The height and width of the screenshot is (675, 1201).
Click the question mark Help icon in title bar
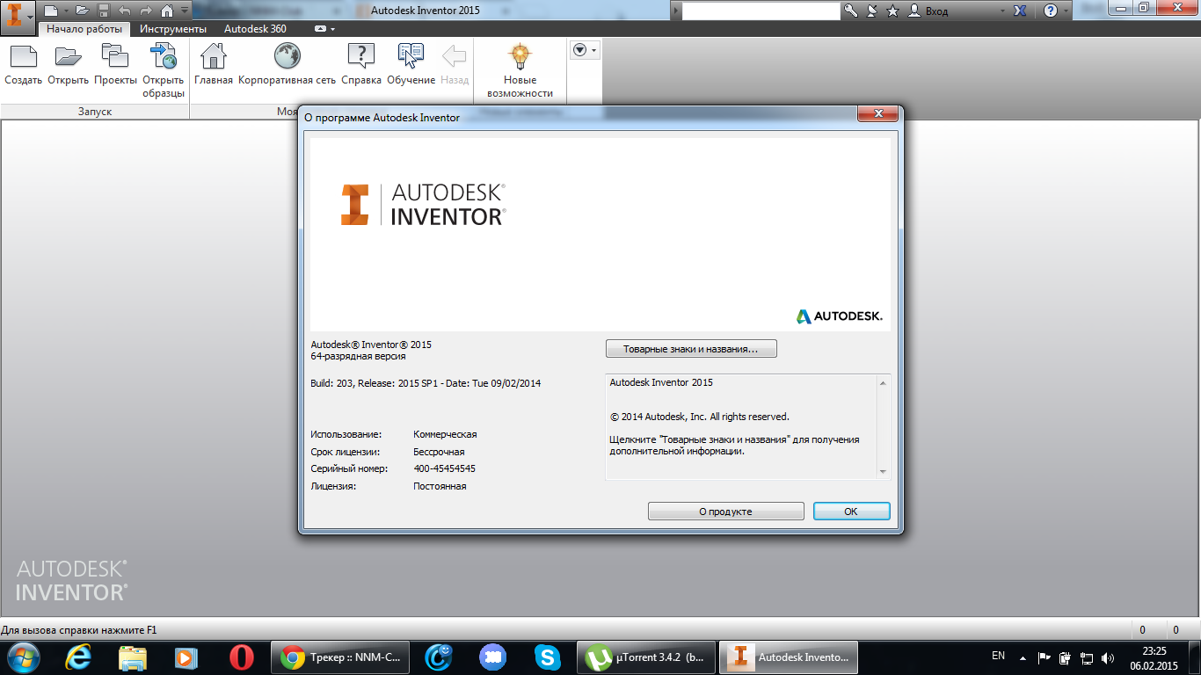pos(1050,11)
